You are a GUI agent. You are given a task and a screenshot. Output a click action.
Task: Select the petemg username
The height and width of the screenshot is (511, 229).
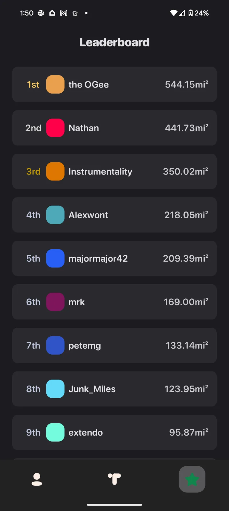[85, 345]
